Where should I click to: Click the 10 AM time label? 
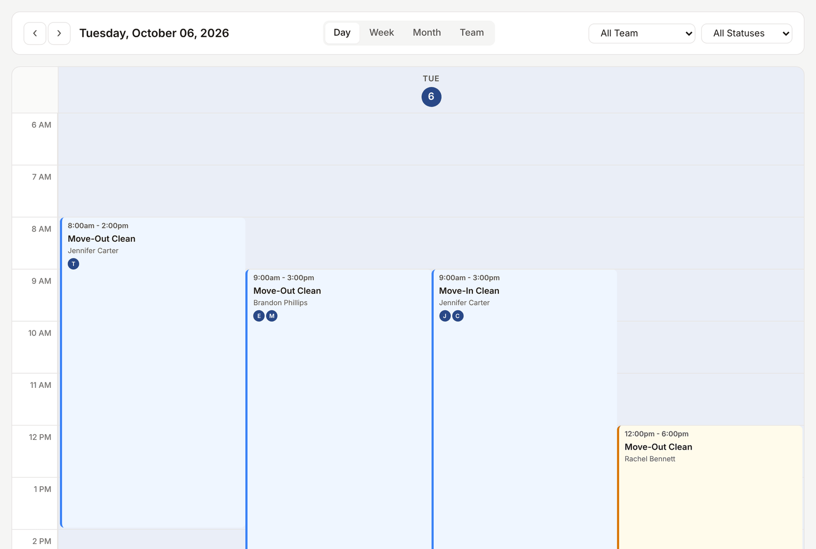[x=40, y=333]
